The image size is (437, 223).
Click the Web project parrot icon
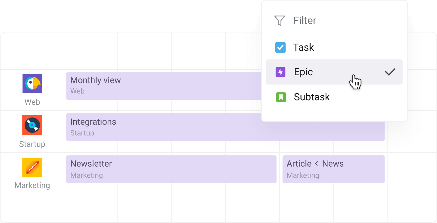coord(32,83)
